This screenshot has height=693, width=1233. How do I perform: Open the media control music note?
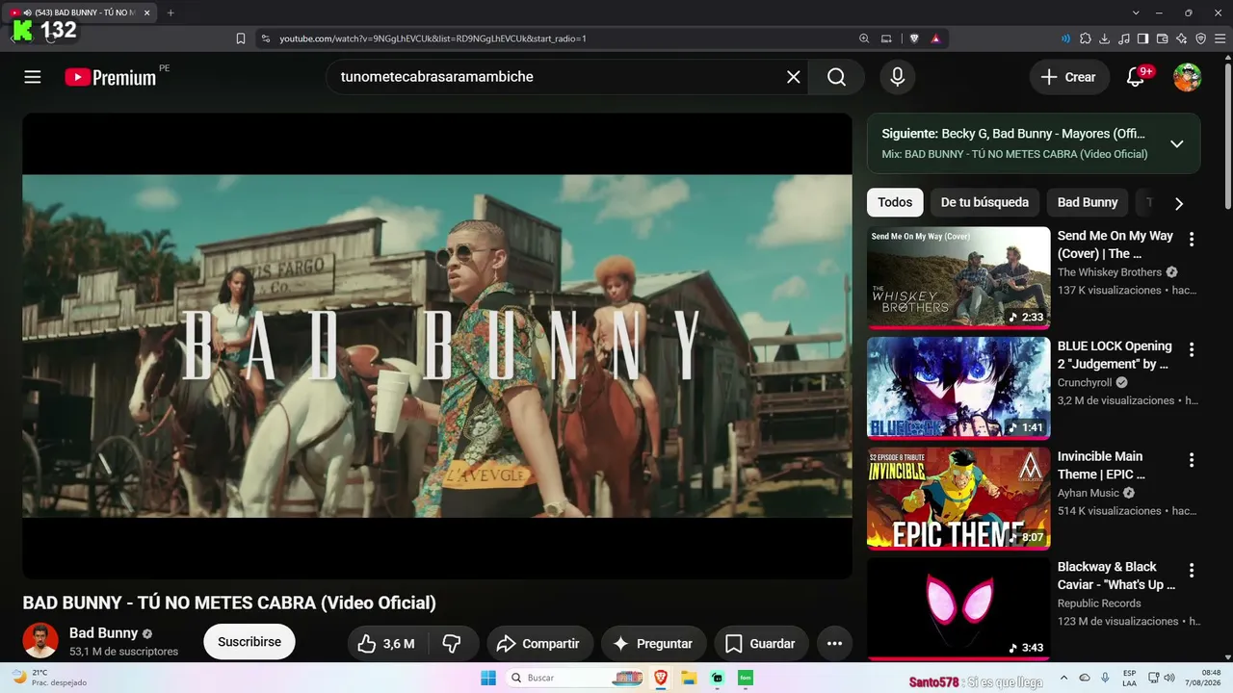coord(1124,38)
